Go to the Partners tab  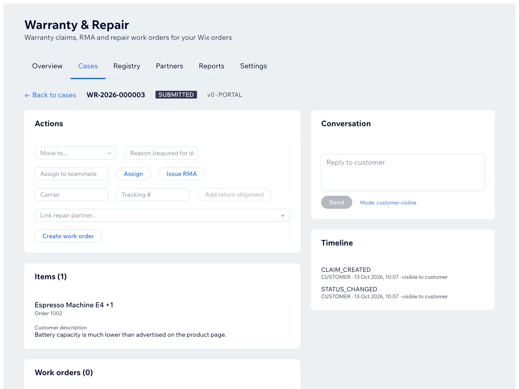tap(170, 66)
